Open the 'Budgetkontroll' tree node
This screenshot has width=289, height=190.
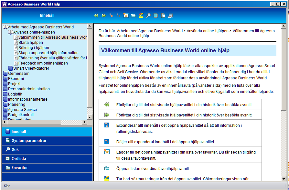point(21,115)
